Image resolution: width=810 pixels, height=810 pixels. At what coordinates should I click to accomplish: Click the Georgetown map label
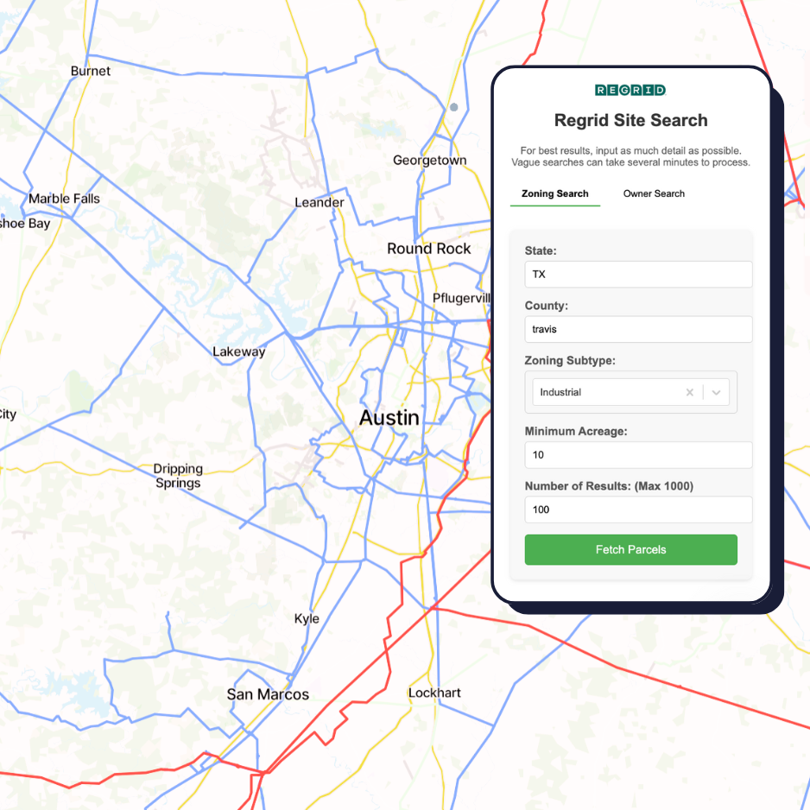pyautogui.click(x=430, y=160)
